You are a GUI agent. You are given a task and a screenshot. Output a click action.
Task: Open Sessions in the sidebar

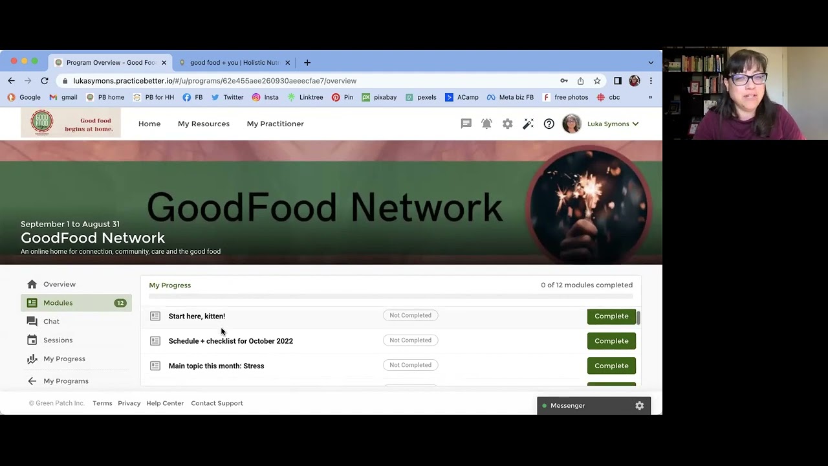(76, 340)
